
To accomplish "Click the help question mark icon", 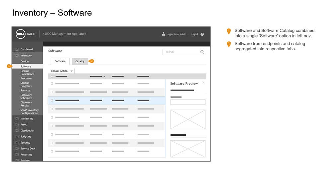I will click(x=202, y=34).
